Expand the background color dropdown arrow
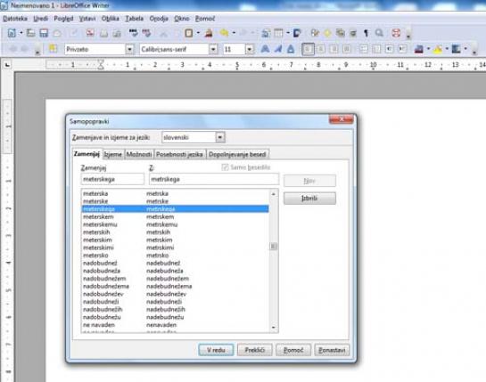The image size is (486, 382). click(465, 49)
